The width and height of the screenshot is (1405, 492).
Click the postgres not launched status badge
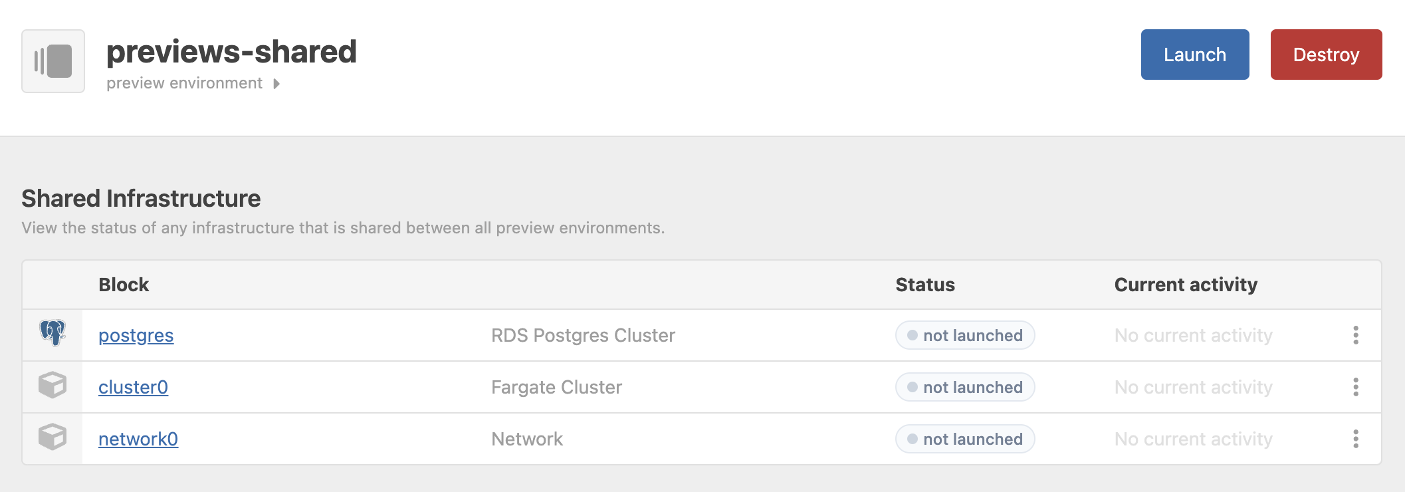pos(965,335)
